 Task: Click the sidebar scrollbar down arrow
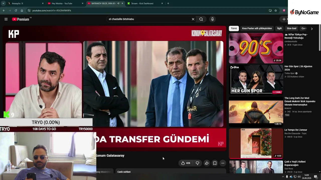319,172
